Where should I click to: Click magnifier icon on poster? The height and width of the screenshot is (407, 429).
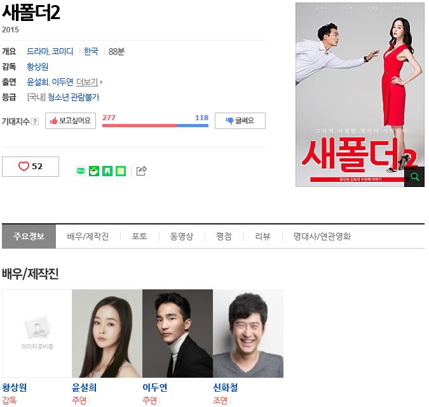[x=414, y=177]
